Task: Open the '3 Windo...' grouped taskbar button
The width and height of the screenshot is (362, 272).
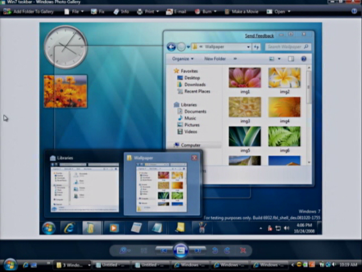Action: (72, 265)
